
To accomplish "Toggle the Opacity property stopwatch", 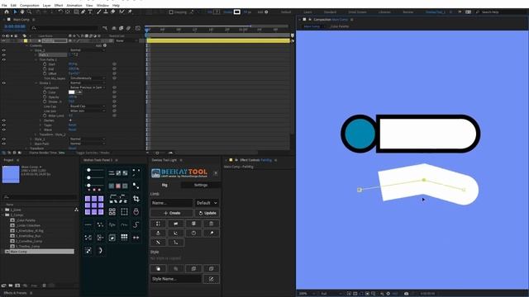I will [45, 97].
